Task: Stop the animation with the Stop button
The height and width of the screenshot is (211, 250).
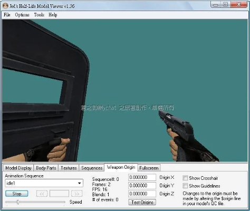Action: click(17, 194)
